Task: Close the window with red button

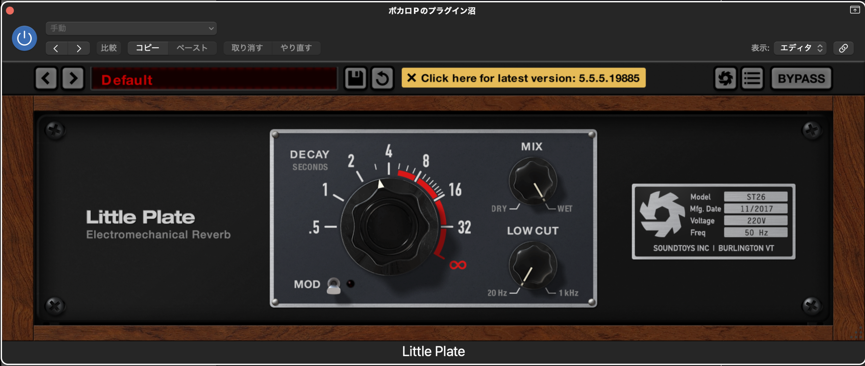Action: [x=10, y=11]
